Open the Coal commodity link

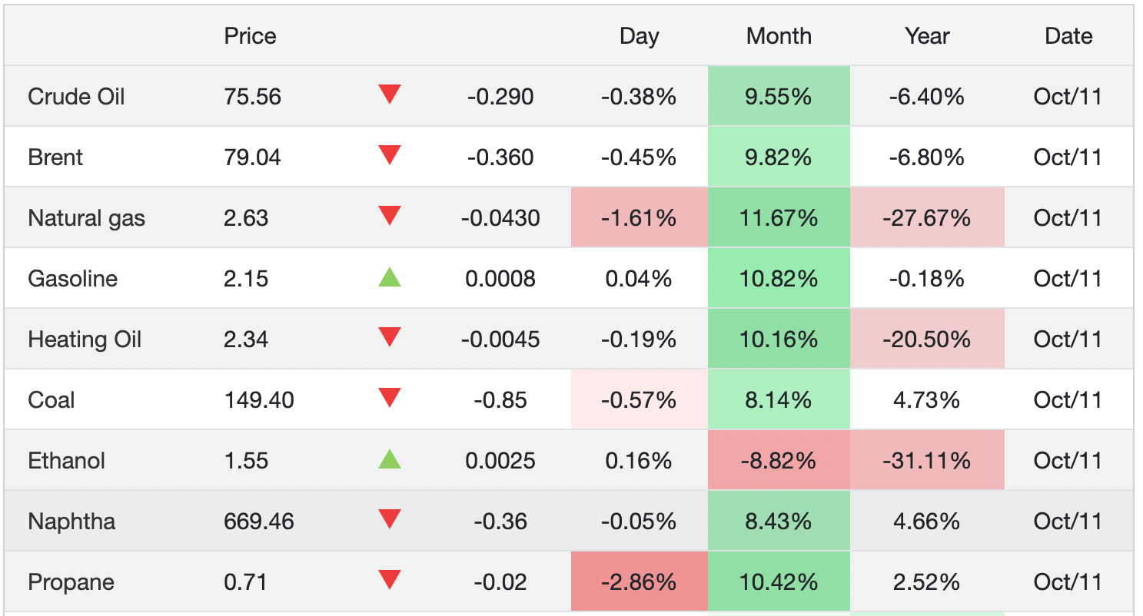[51, 399]
